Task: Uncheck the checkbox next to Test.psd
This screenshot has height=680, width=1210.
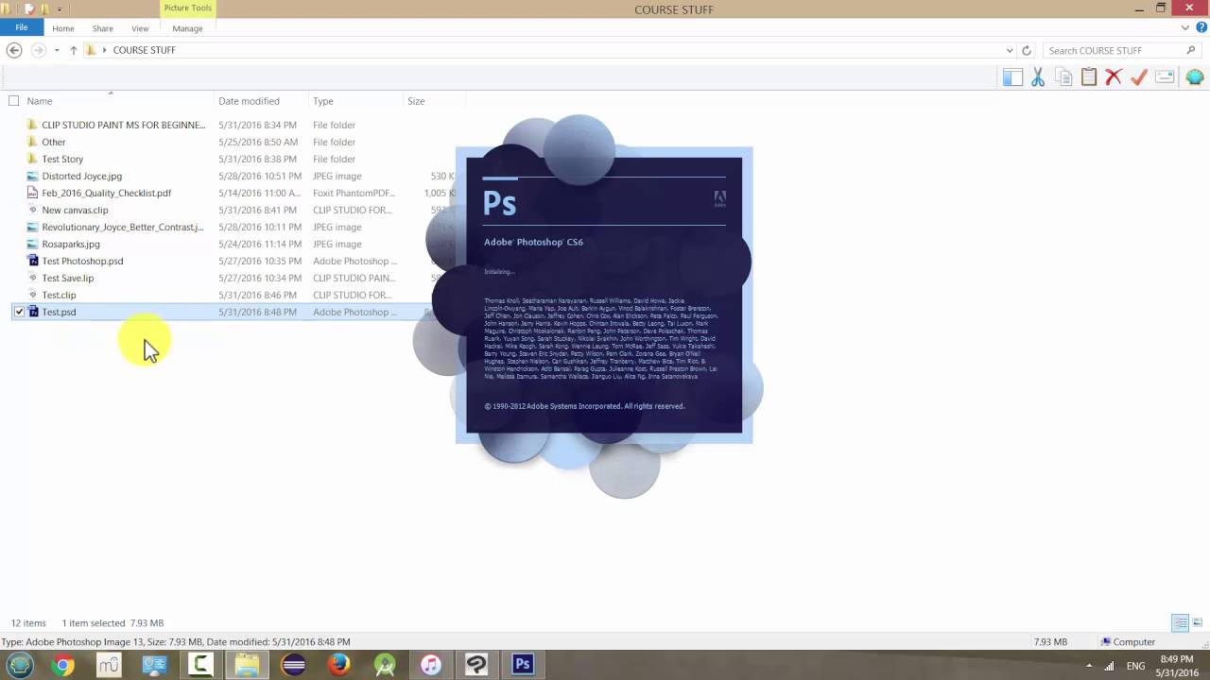Action: point(19,312)
